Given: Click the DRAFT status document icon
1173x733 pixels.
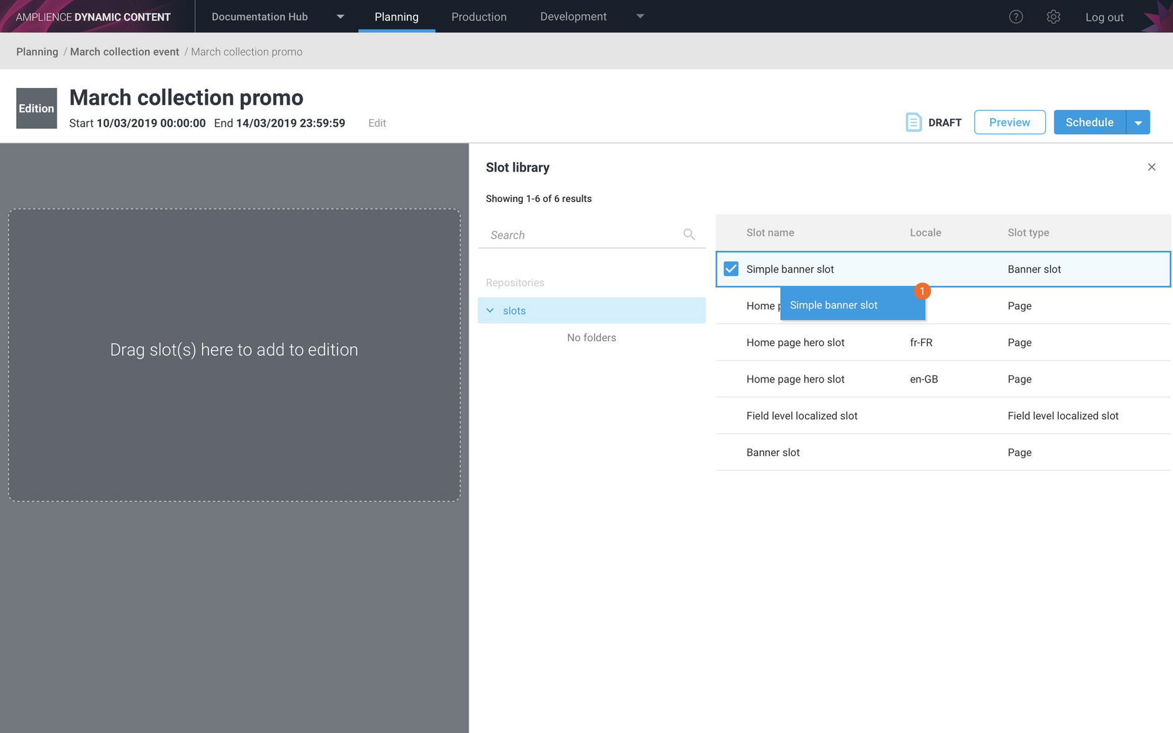Looking at the screenshot, I should (913, 122).
